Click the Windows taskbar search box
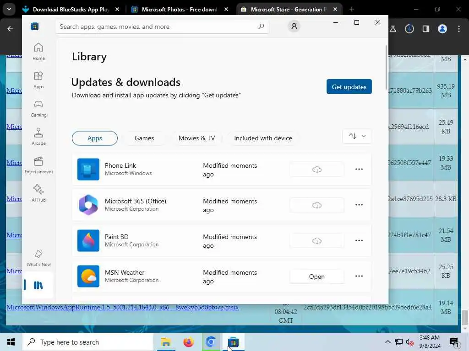 [87, 342]
